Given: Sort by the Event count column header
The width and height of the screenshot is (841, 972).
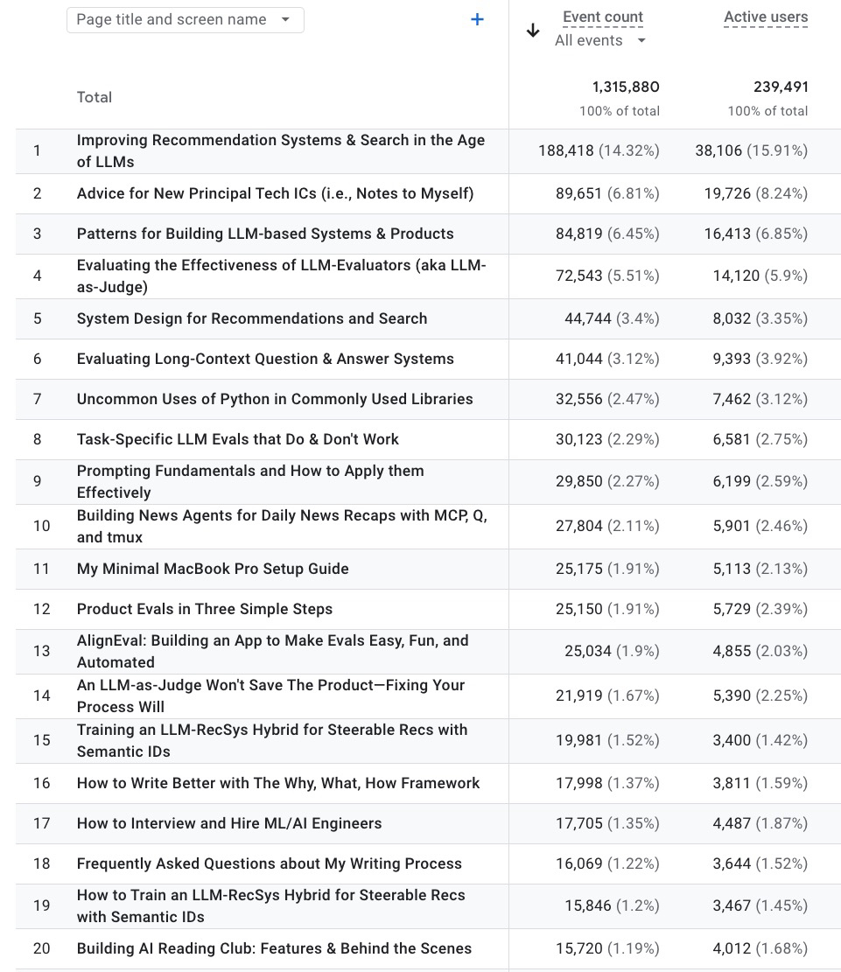Looking at the screenshot, I should [x=602, y=17].
